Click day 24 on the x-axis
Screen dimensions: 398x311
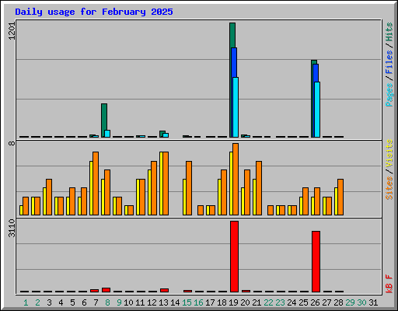(292, 302)
